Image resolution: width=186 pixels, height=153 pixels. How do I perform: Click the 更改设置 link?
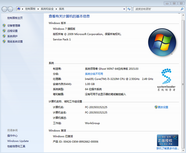163,107
